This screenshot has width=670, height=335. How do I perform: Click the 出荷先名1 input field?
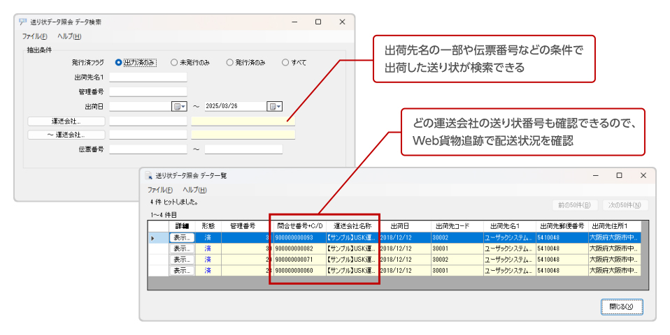pos(148,77)
